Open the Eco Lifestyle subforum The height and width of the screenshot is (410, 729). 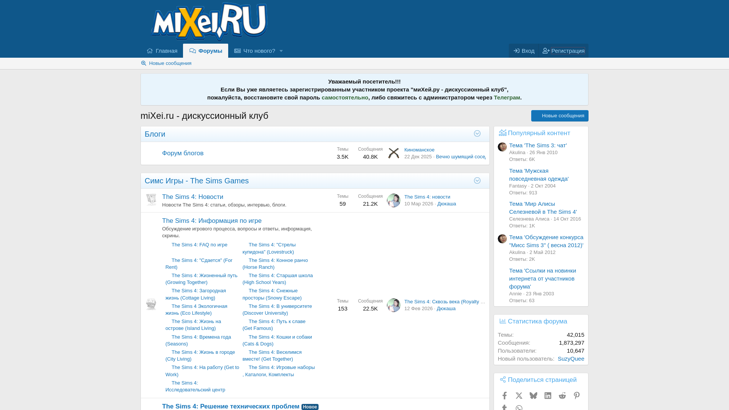[197, 310]
